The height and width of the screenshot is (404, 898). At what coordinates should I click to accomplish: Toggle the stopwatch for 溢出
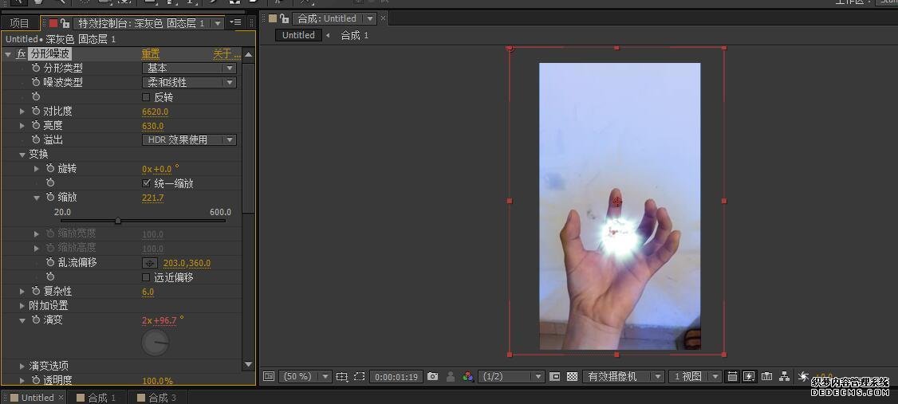coord(36,139)
